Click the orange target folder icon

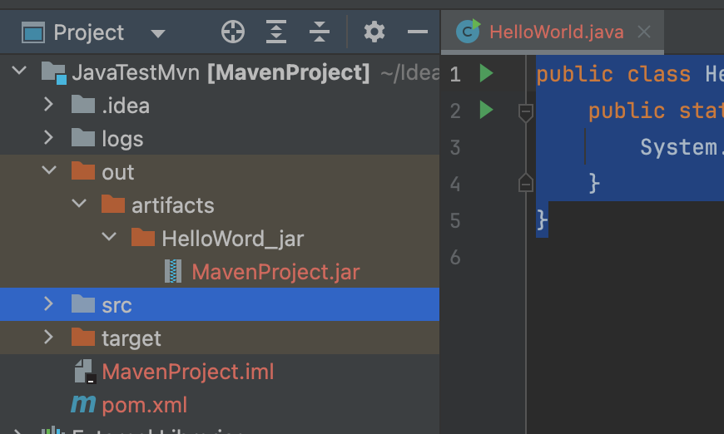[83, 337]
